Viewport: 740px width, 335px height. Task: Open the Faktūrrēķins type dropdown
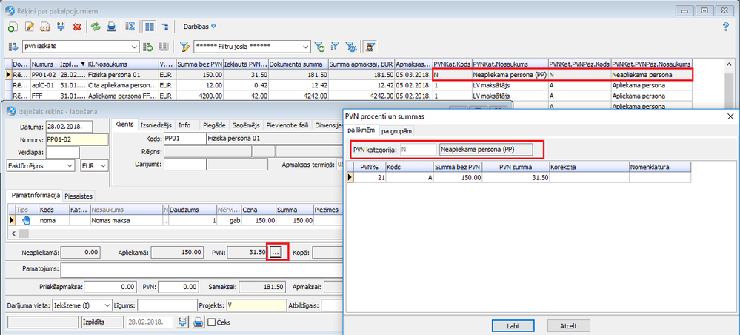(x=70, y=166)
